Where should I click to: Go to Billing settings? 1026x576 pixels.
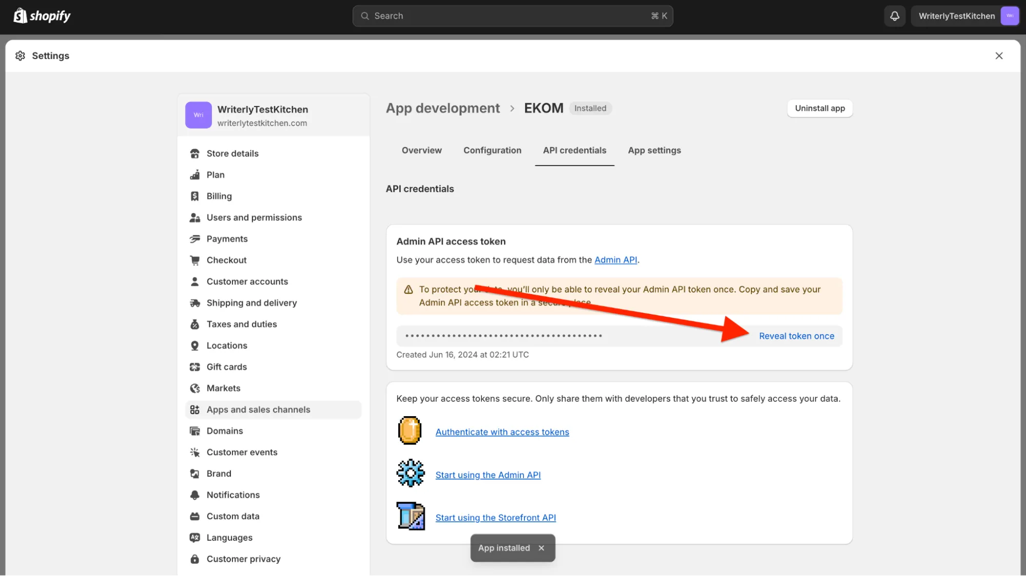coord(273,196)
